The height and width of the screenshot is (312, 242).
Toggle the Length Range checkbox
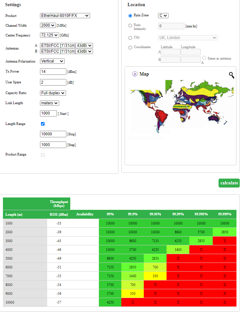tap(43, 124)
